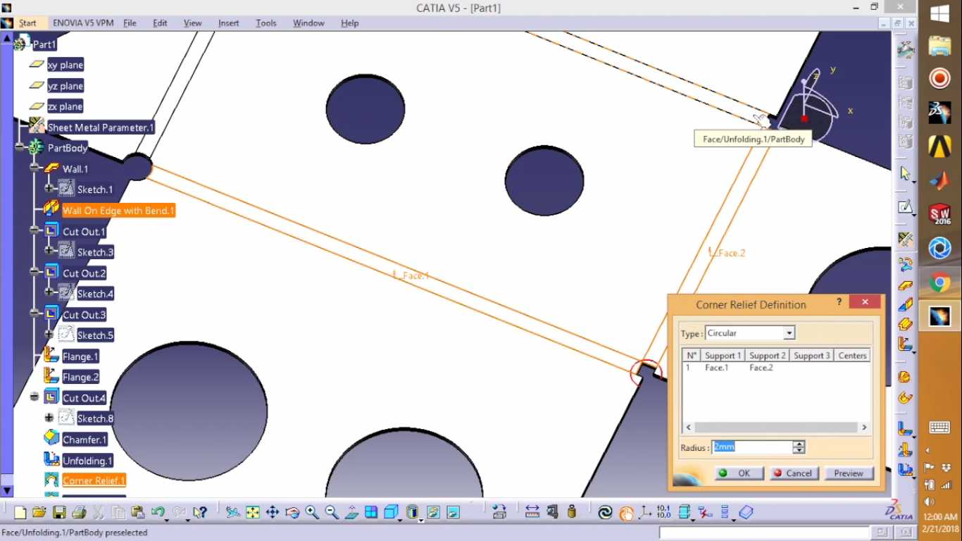Screen dimensions: 962x541
Task: Select the Zoom Out magnifier tool
Action: point(332,513)
